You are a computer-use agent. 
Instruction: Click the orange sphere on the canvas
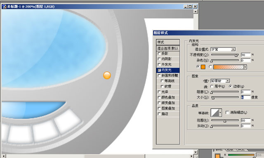(x=107, y=75)
